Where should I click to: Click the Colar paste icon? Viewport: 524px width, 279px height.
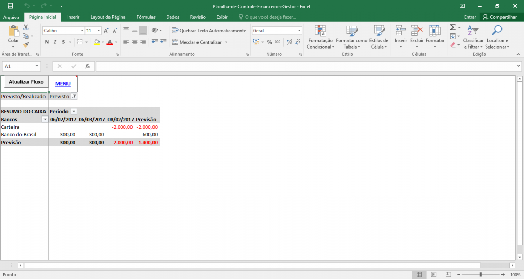point(14,31)
